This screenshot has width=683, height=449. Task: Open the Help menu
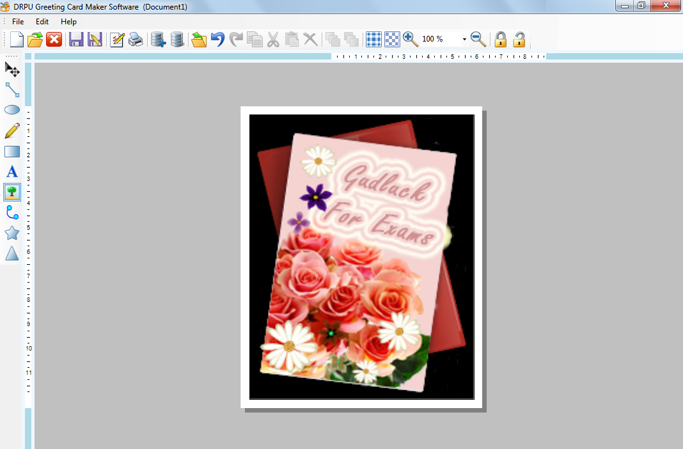(x=68, y=21)
